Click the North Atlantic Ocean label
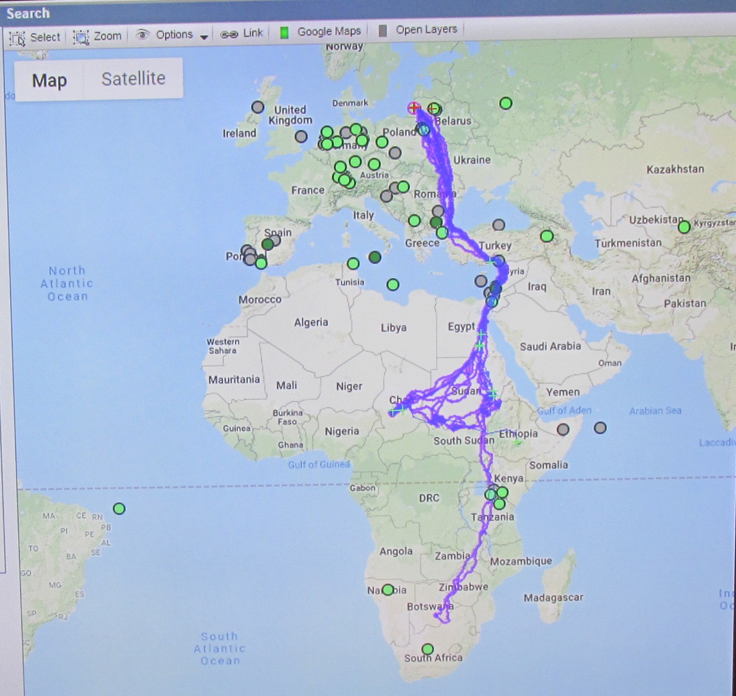736x696 pixels. coord(67,284)
